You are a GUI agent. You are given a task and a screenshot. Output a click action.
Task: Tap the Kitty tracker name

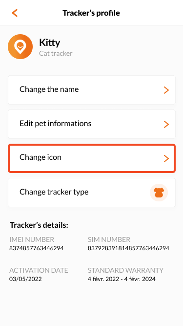50,43
